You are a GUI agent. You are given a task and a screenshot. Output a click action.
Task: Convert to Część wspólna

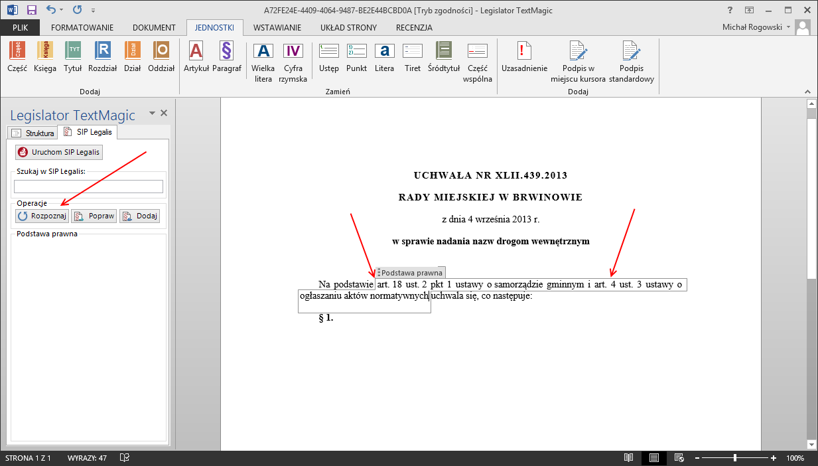point(478,61)
